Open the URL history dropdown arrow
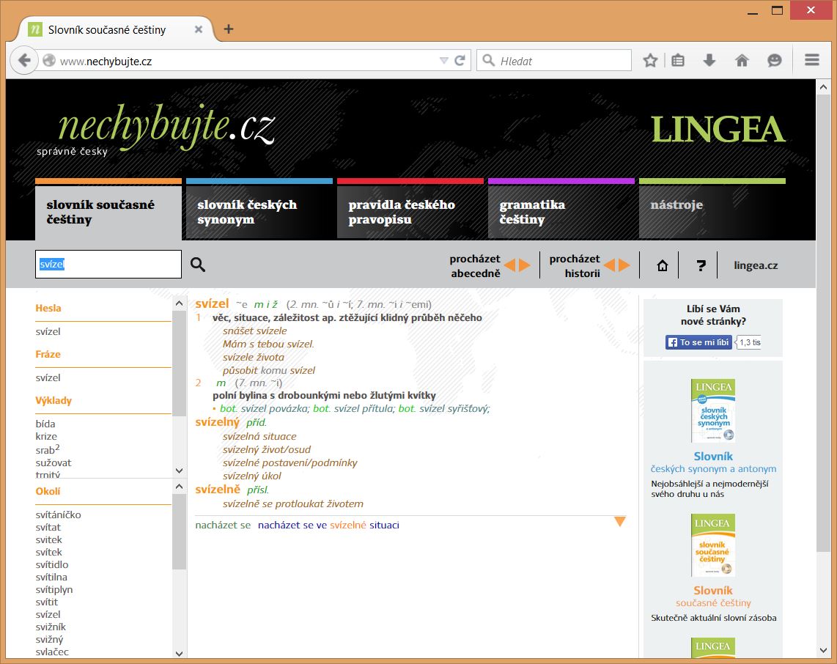 pos(443,60)
